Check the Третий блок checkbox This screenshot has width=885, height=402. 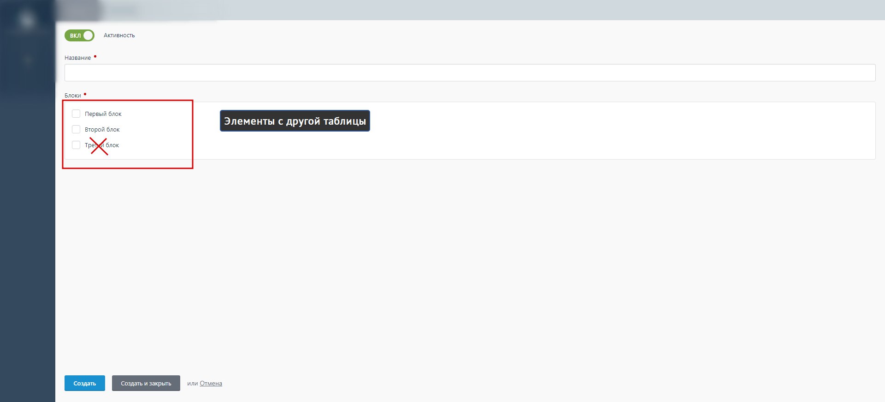click(76, 145)
